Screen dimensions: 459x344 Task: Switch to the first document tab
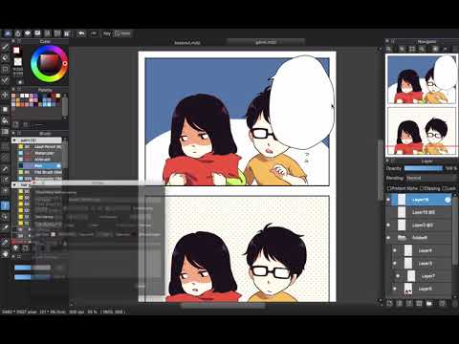187,42
